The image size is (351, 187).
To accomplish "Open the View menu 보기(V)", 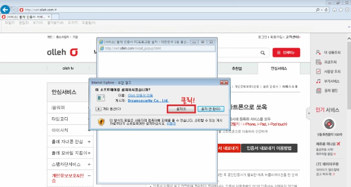I will pyautogui.click(x=38, y=23).
